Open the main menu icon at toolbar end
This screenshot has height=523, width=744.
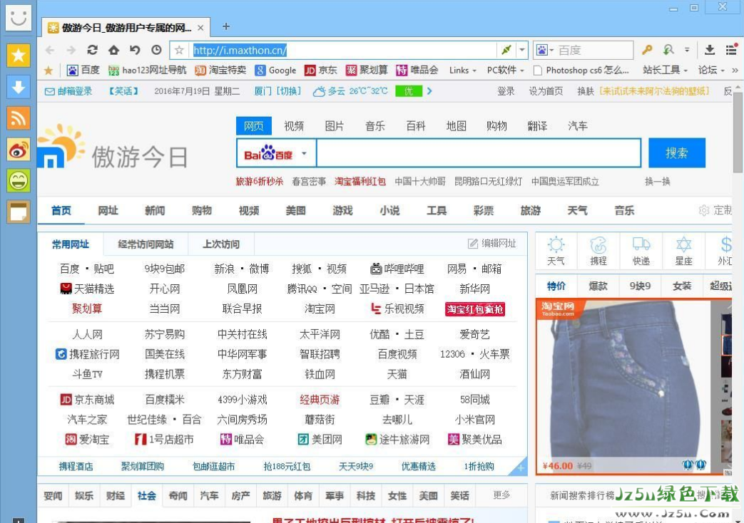pos(731,50)
